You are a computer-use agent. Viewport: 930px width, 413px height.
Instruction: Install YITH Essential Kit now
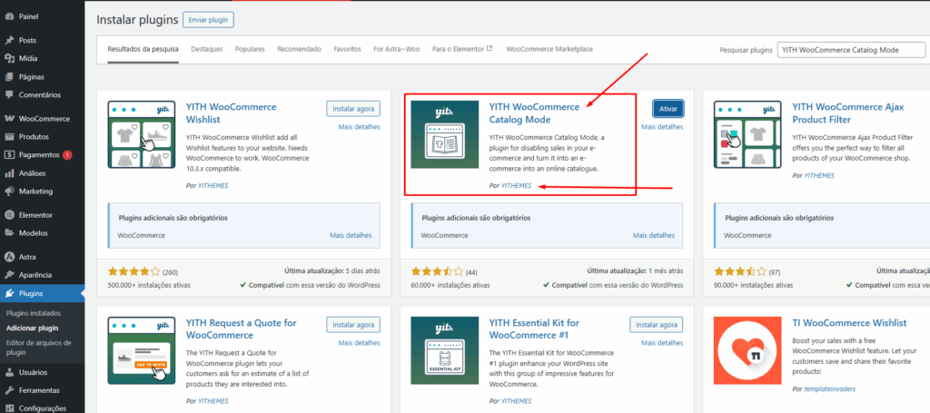tap(657, 325)
